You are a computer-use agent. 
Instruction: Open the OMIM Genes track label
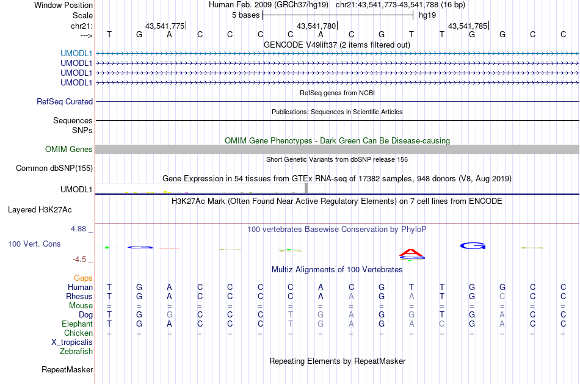[x=69, y=149]
